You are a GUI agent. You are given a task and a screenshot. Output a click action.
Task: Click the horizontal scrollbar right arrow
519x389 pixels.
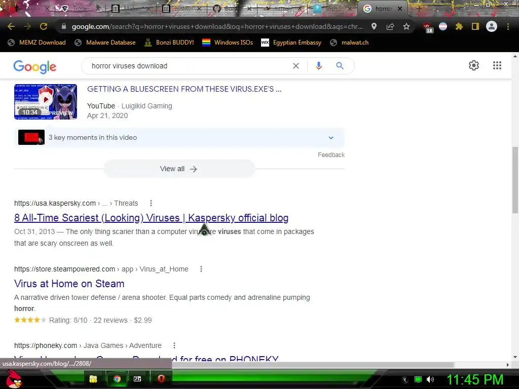pyautogui.click(x=508, y=365)
